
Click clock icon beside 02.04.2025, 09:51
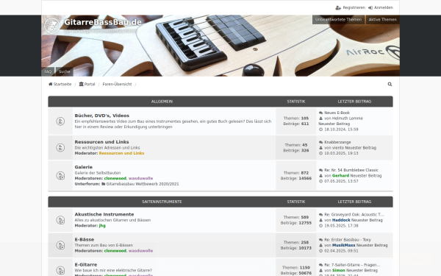(321, 251)
